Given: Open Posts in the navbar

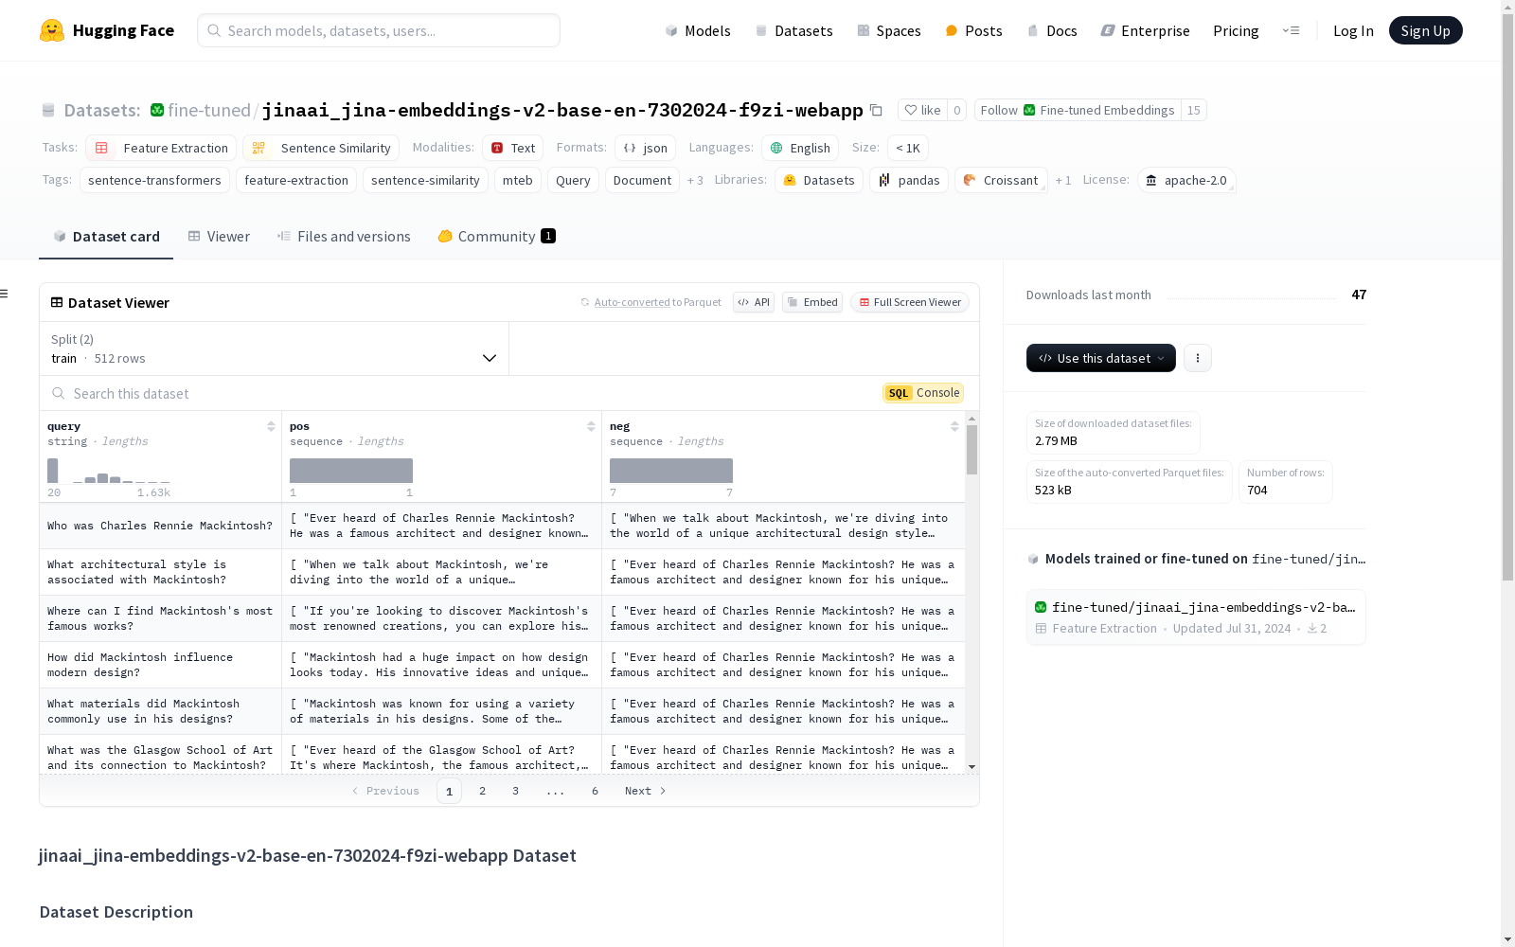Looking at the screenshot, I should [973, 30].
